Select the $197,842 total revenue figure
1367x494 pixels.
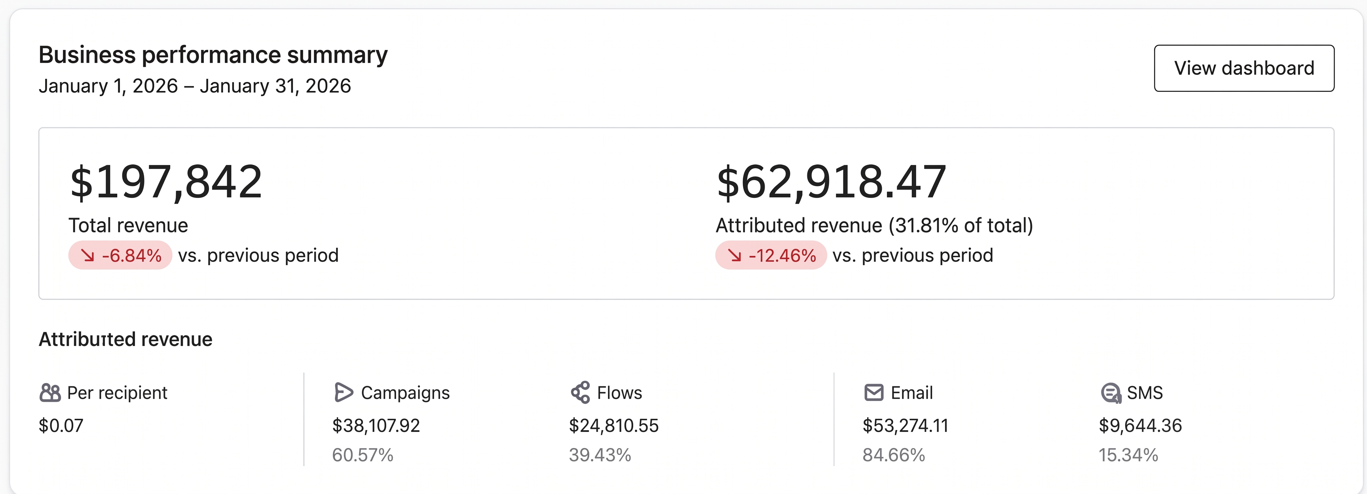click(167, 182)
